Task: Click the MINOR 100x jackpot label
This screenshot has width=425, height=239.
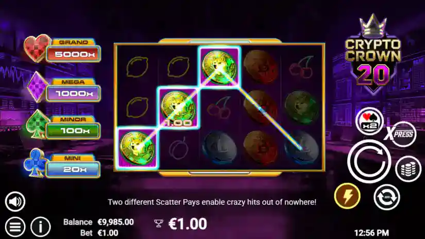Action: [73, 127]
